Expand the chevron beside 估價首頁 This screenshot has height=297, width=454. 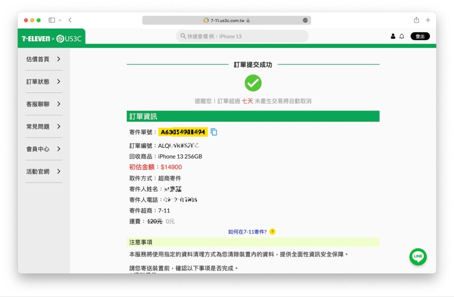click(x=59, y=59)
